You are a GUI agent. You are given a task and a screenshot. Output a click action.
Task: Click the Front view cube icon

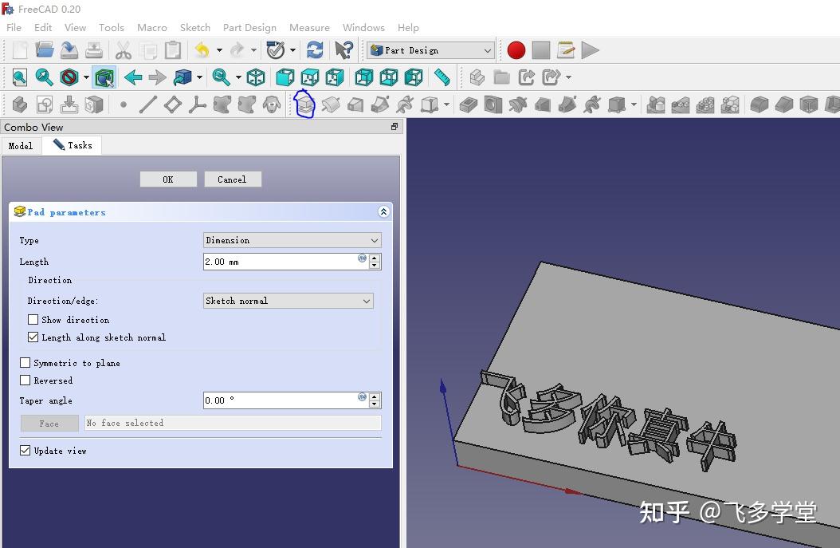point(285,77)
